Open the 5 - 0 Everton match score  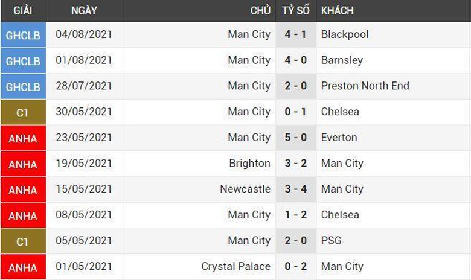tap(295, 137)
